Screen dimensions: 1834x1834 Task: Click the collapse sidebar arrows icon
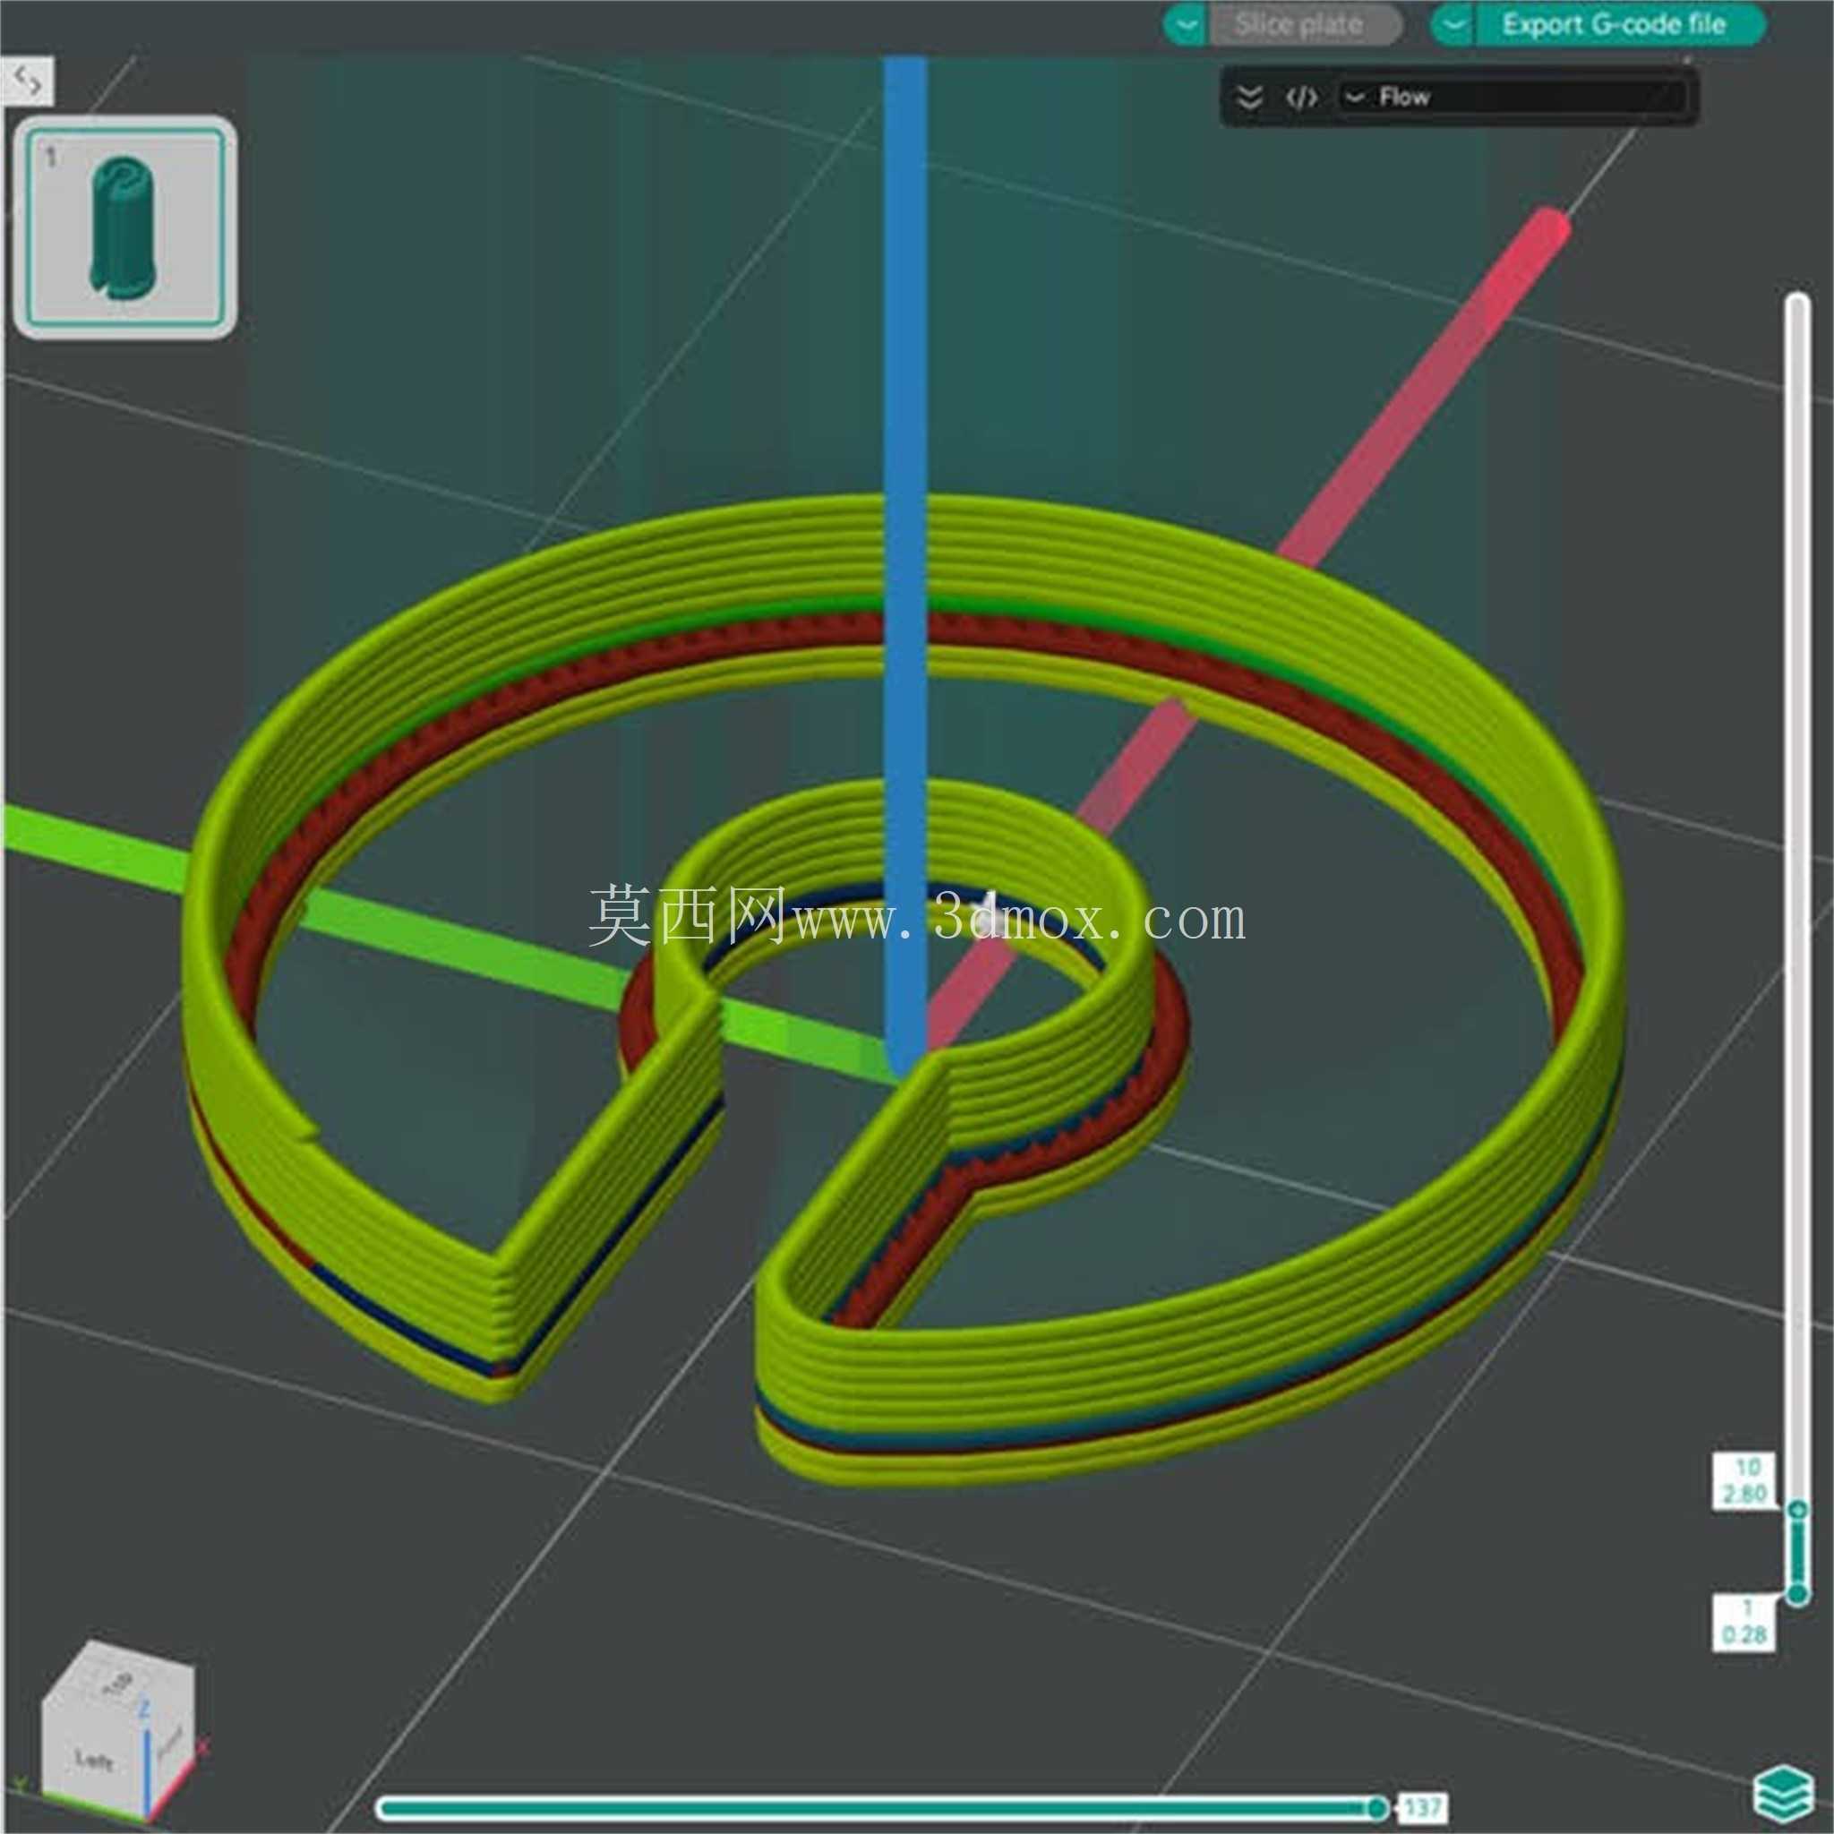point(28,81)
